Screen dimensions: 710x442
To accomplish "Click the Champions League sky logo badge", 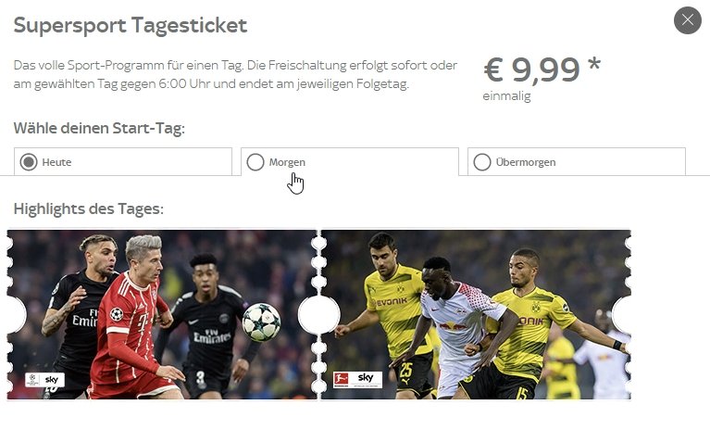I will [x=44, y=380].
